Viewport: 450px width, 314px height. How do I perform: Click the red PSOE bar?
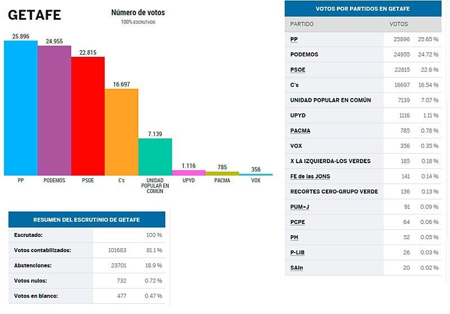(x=88, y=116)
